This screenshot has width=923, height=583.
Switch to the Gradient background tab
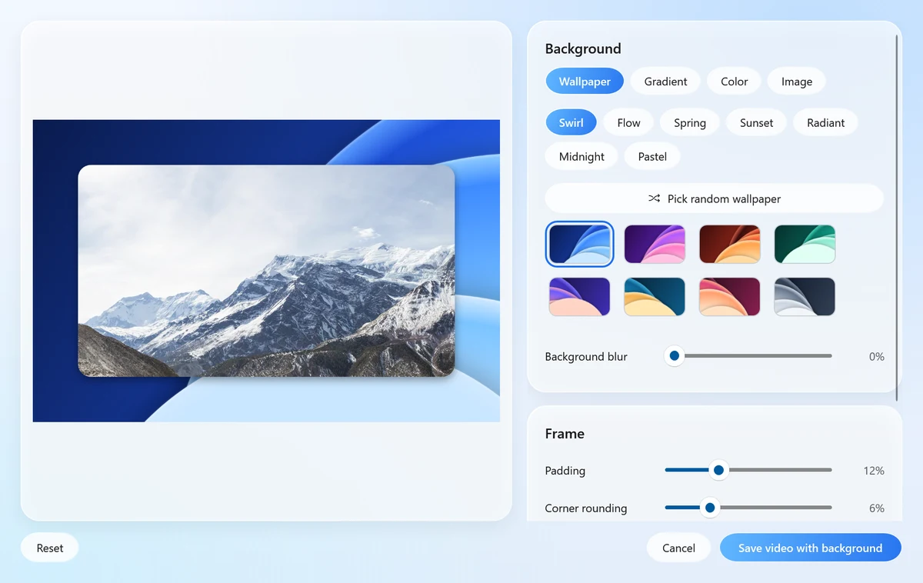tap(665, 81)
